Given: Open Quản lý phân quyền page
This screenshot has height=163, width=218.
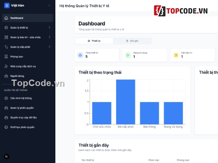Looking at the screenshot, I should point(27,108).
